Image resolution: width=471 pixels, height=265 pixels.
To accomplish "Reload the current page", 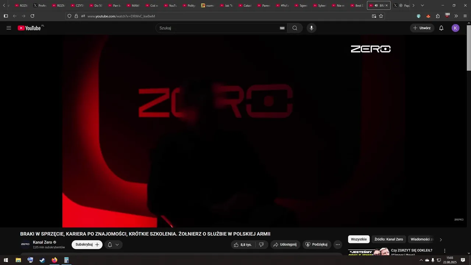I will 32,16.
